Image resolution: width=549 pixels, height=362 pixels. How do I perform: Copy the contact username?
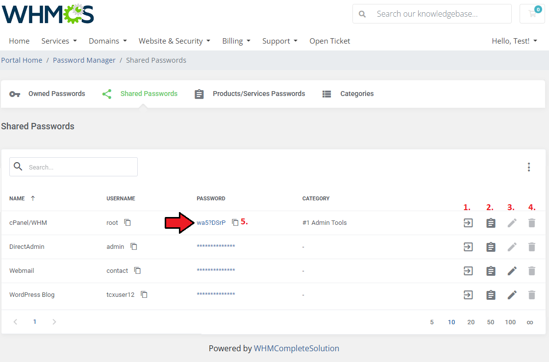138,270
